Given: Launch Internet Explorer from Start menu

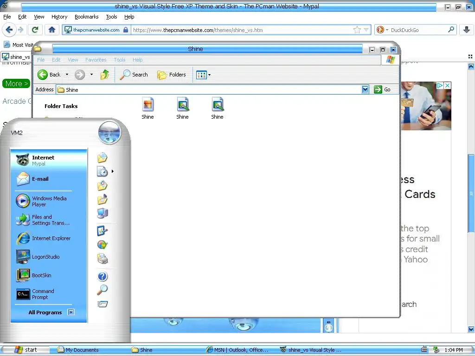Looking at the screenshot, I should (x=49, y=238).
